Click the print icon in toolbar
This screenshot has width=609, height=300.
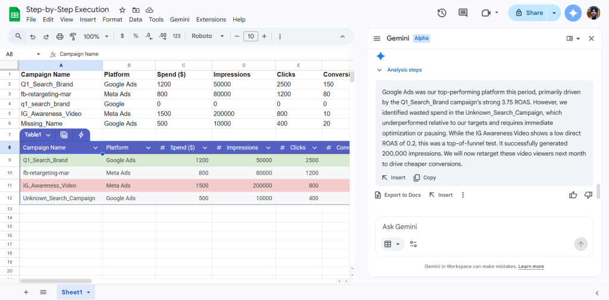tap(59, 37)
